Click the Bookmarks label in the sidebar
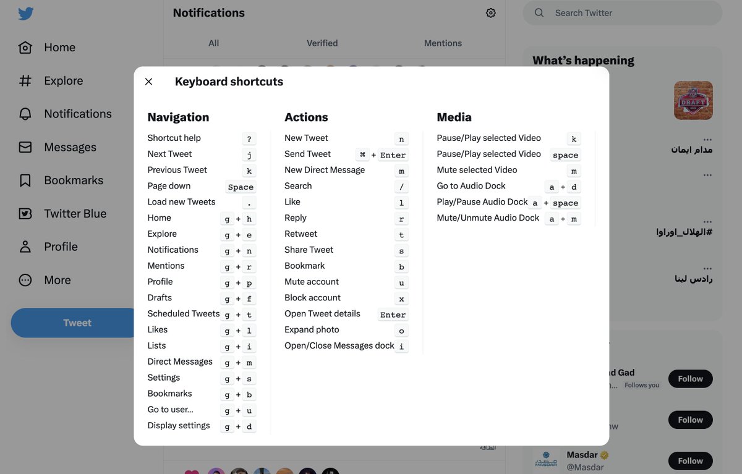Viewport: 742px width, 474px height. click(x=74, y=180)
